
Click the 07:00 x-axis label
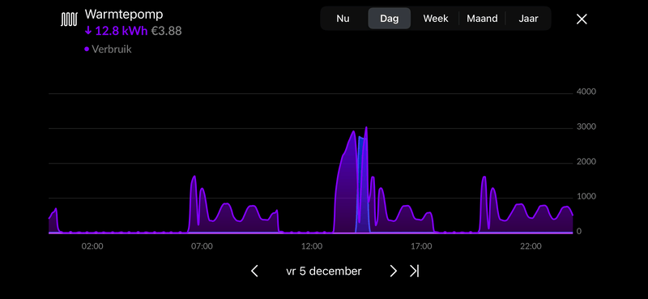click(x=202, y=246)
